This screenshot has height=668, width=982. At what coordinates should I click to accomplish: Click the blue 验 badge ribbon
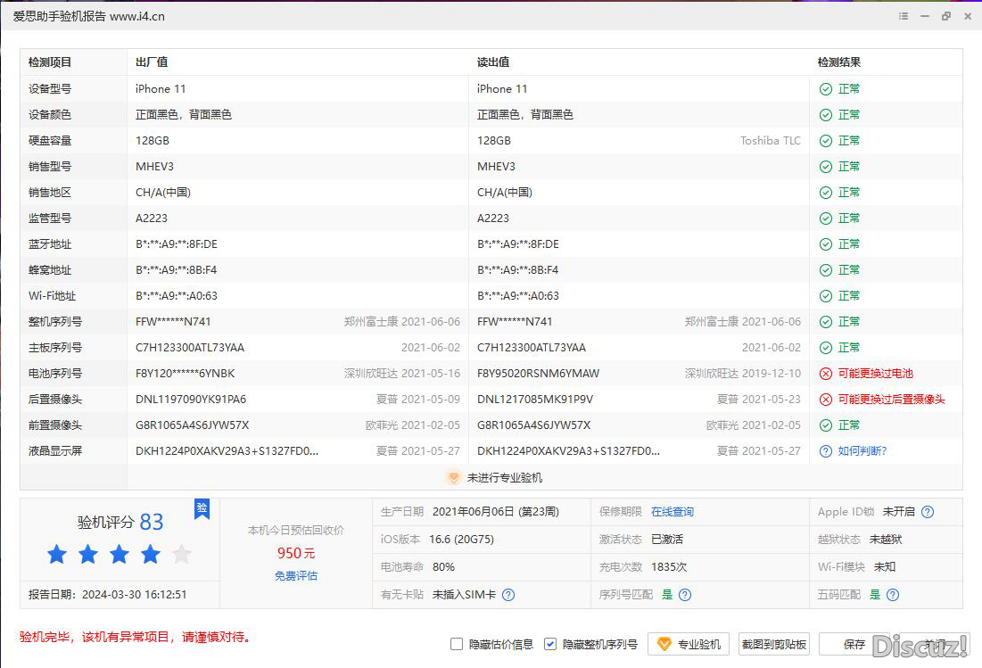coord(202,508)
